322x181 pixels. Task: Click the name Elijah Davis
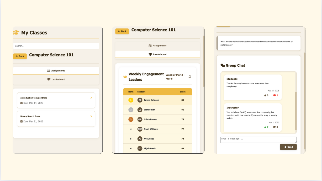(150, 148)
